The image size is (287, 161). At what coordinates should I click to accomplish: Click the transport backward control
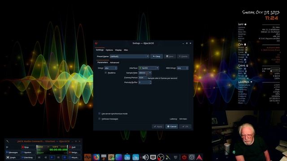click(x=46, y=157)
